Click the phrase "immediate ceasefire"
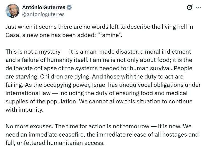The height and width of the screenshot is (149, 207). (x=57, y=135)
